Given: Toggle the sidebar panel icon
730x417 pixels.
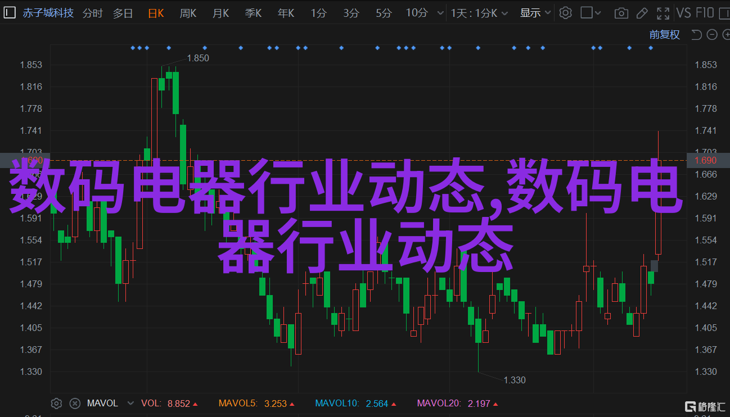Looking at the screenshot, I should pos(10,13).
